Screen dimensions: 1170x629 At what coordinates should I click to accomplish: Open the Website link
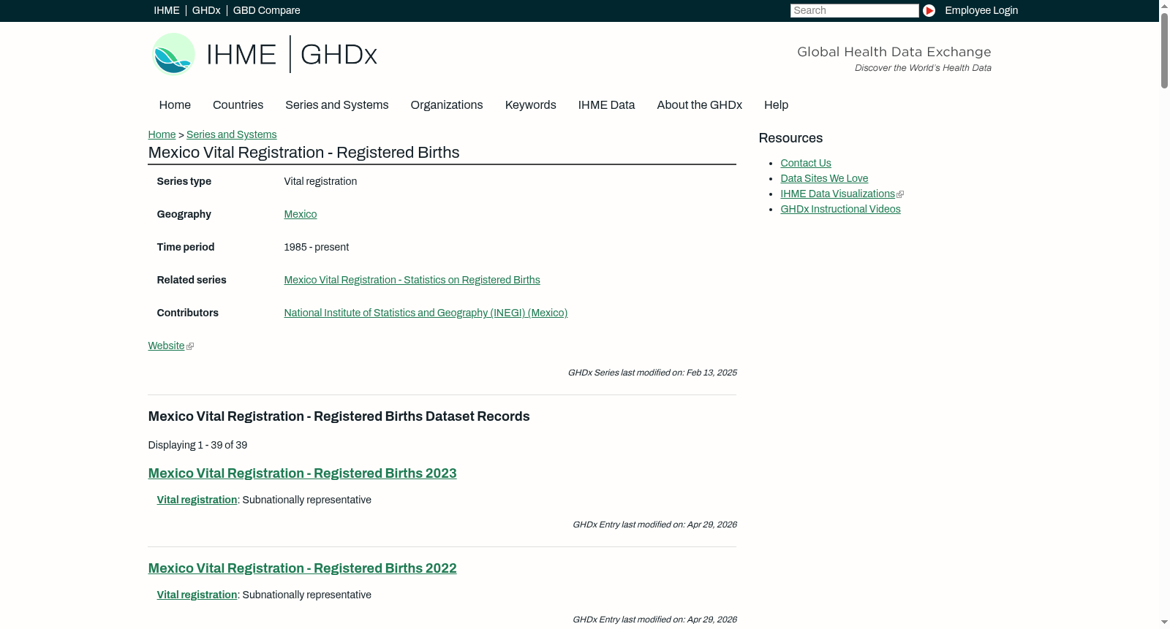pyautogui.click(x=167, y=346)
